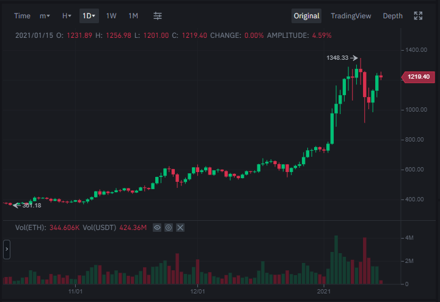440x302 pixels.
Task: Open the chart indicator settings icon
Action: (158, 16)
